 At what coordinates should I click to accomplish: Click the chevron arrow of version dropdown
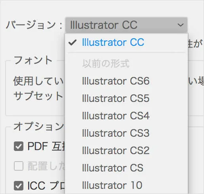coord(180,25)
